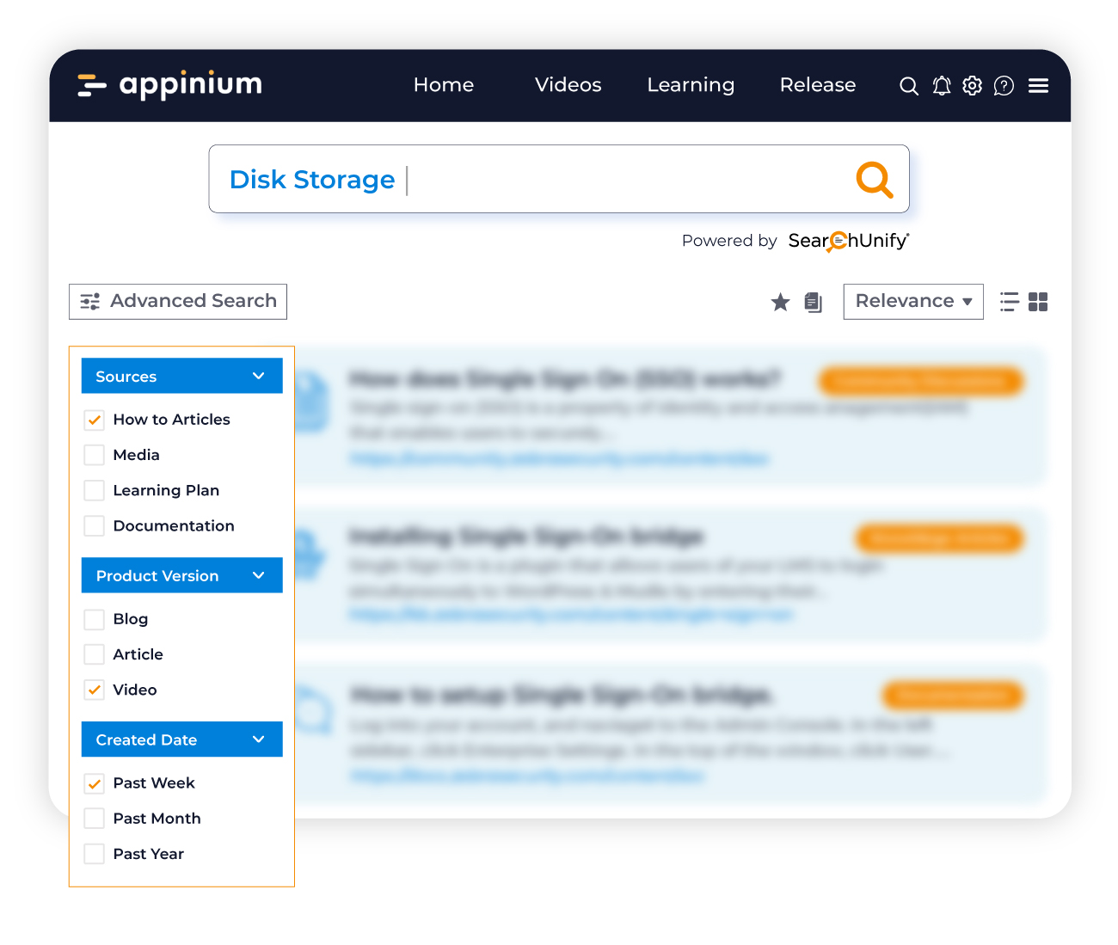Check the Documentation checkbox

[x=95, y=525]
